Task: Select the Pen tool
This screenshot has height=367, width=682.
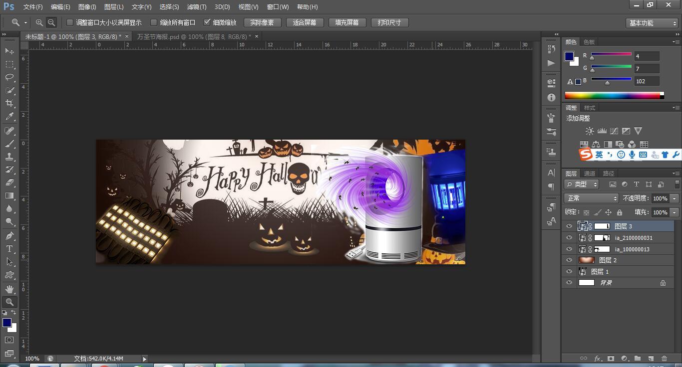Action: click(x=9, y=236)
